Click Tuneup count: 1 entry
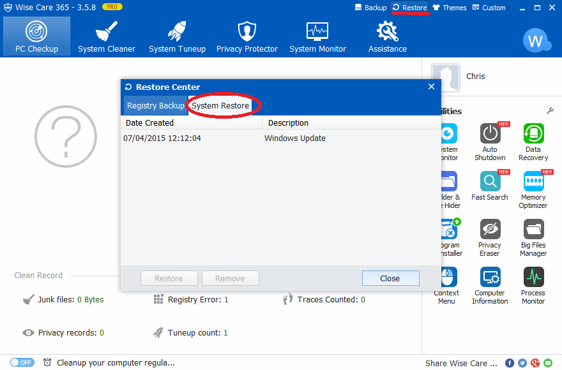This screenshot has width=562, height=370. point(190,333)
